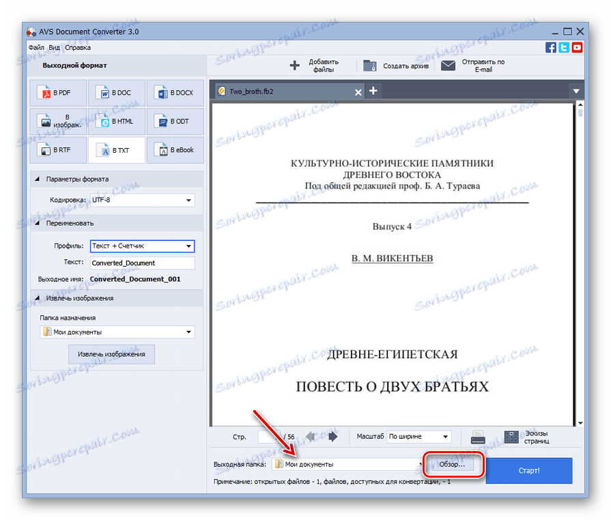Choose the DOCX output format

(175, 93)
